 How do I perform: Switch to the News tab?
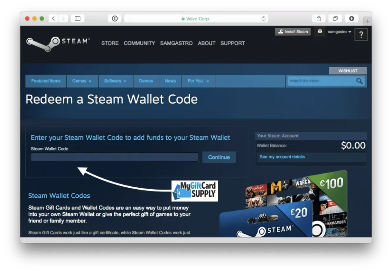point(170,81)
